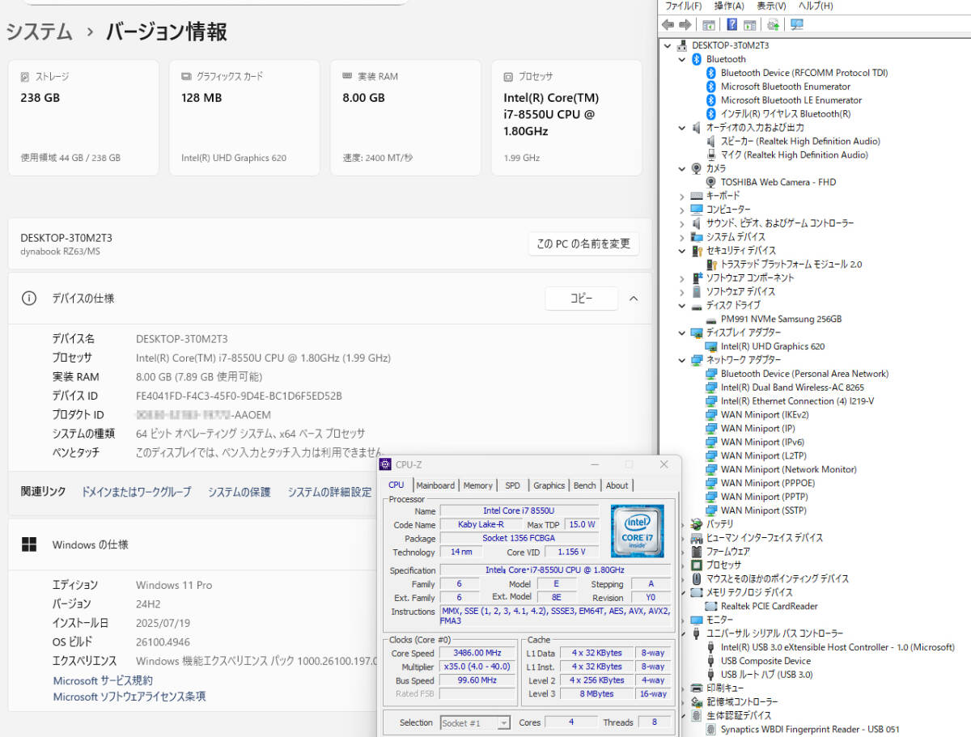The image size is (971, 737).
Task: Click the properties toolbar icon in Device Manager
Action: tap(749, 24)
